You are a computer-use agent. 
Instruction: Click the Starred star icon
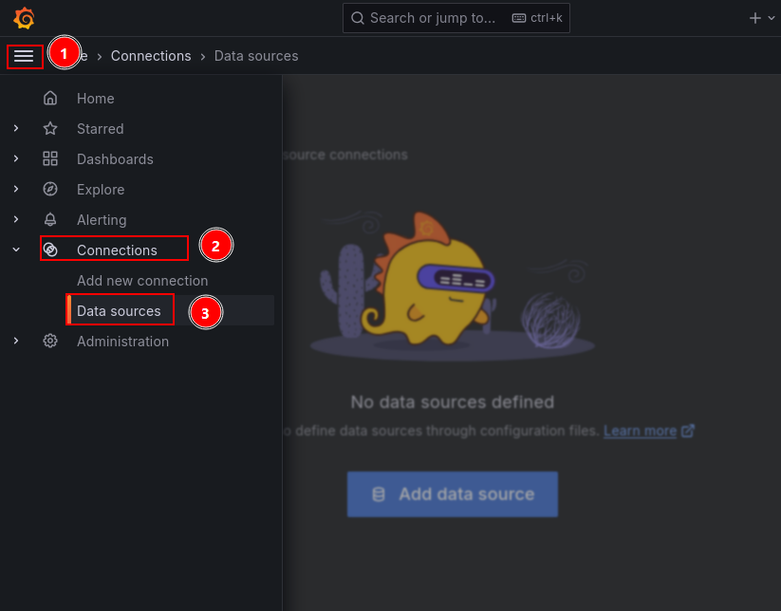click(x=49, y=128)
